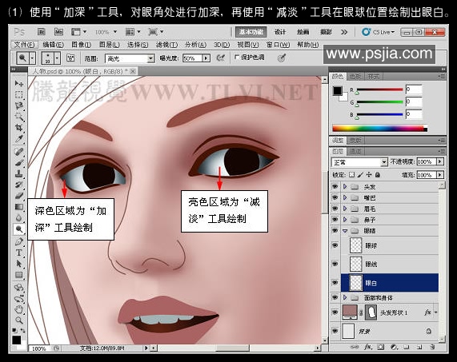
Task: Select the Zoom tool in toolbox
Action: point(19,320)
